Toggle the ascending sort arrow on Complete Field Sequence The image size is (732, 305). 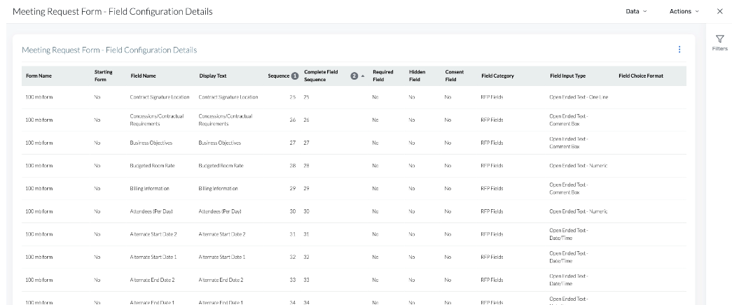click(362, 76)
